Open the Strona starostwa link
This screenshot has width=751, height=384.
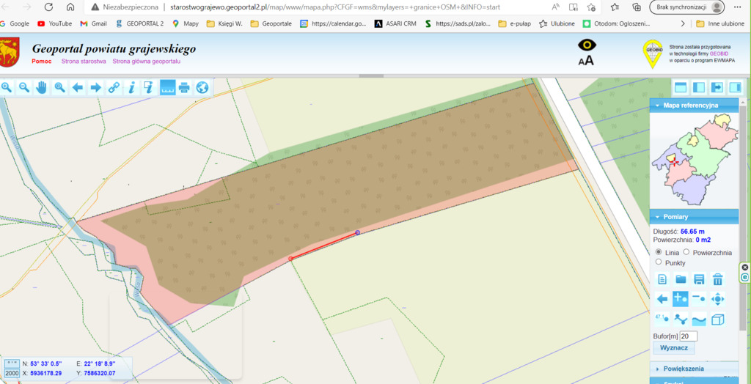point(84,62)
